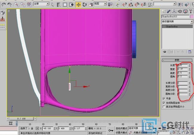
Task: Open the Hierarchy command panel tab
Action: point(174,11)
